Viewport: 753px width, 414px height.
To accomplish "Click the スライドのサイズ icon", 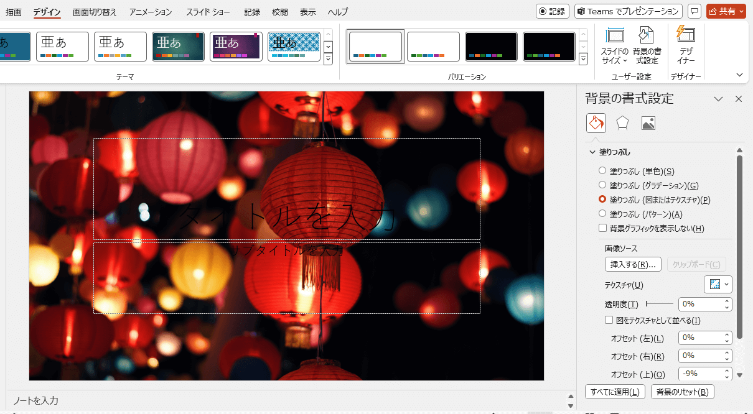I will [615, 46].
